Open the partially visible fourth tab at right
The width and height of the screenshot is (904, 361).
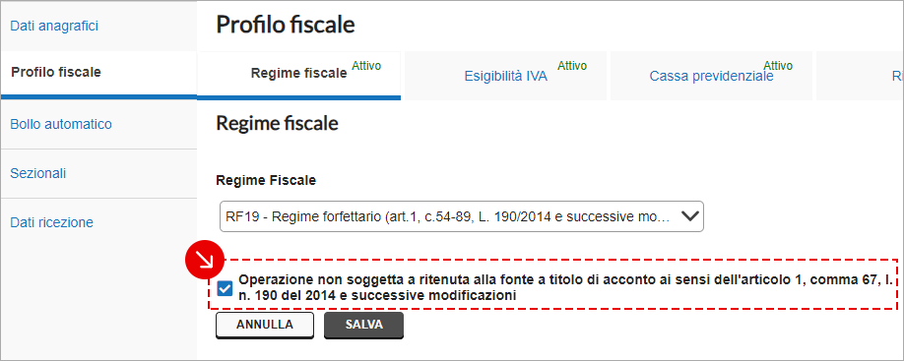pyautogui.click(x=861, y=76)
